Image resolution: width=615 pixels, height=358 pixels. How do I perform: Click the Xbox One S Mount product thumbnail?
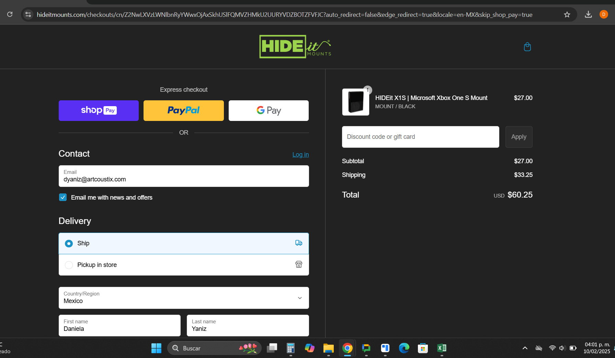tap(356, 102)
